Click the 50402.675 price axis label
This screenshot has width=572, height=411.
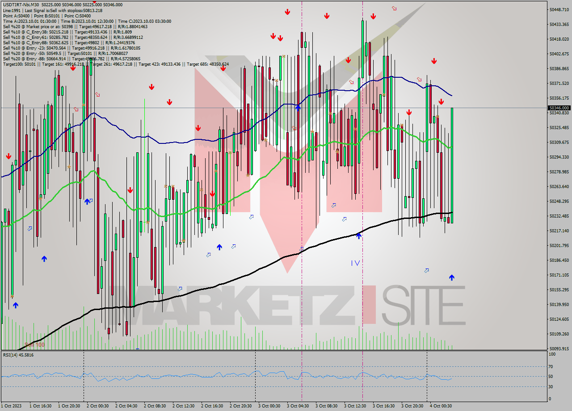pyautogui.click(x=559, y=54)
